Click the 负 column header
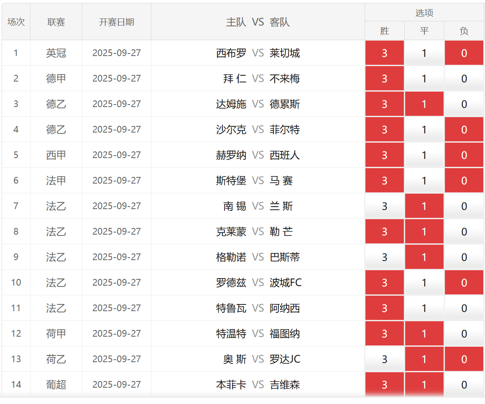The height and width of the screenshot is (404, 485). point(464,31)
